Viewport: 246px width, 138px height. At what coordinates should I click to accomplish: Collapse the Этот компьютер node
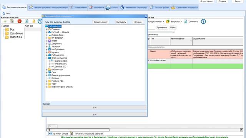click(x=47, y=58)
